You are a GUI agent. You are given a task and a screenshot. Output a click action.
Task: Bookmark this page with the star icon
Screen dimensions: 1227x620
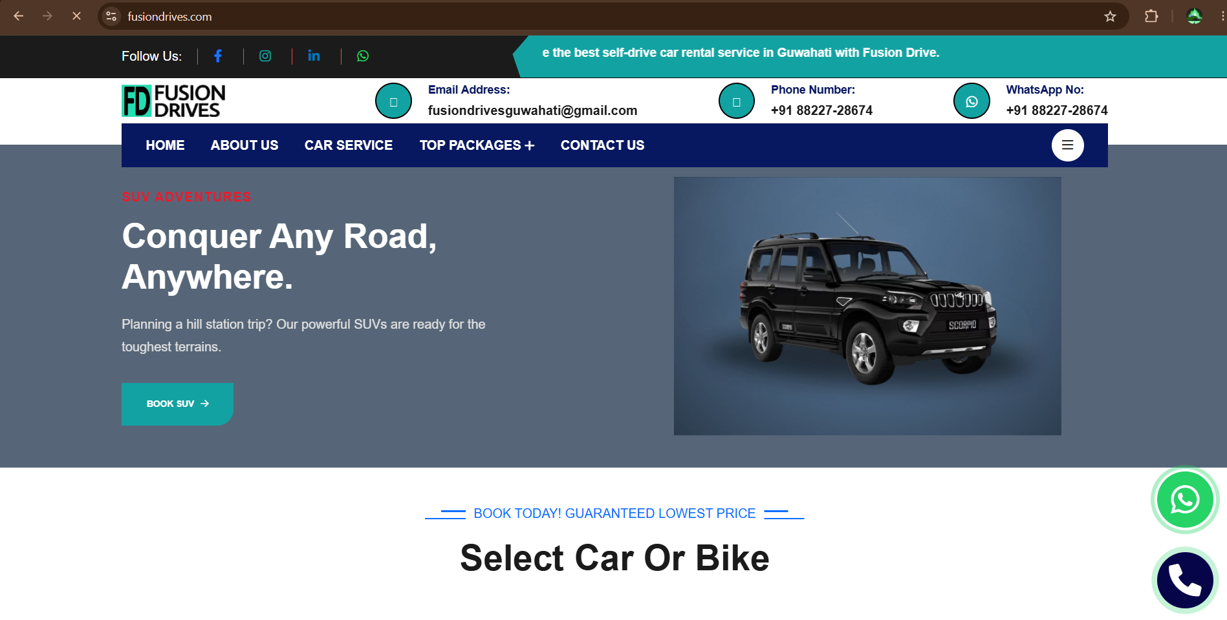pos(1110,16)
